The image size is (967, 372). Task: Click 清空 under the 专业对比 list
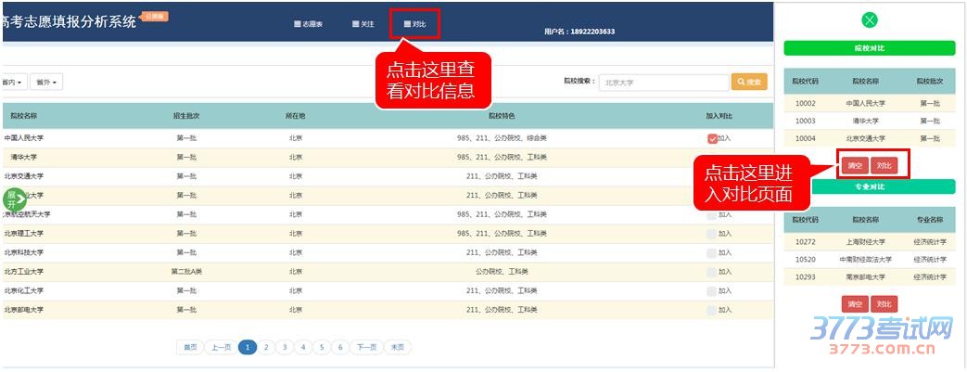coord(854,304)
